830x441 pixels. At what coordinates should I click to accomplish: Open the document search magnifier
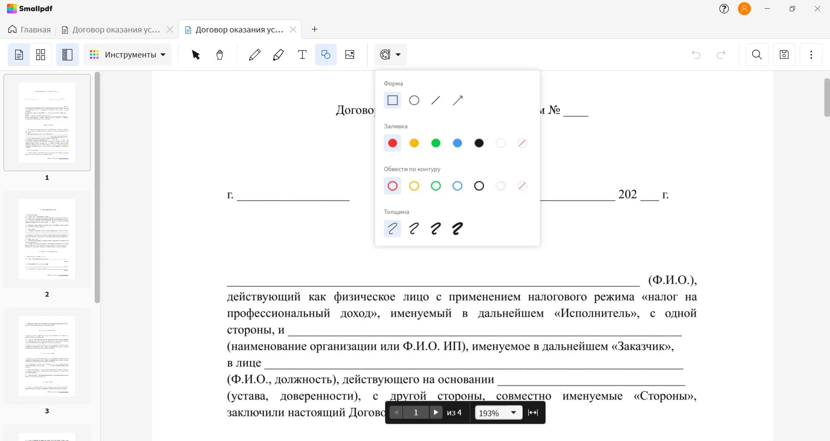pyautogui.click(x=757, y=54)
